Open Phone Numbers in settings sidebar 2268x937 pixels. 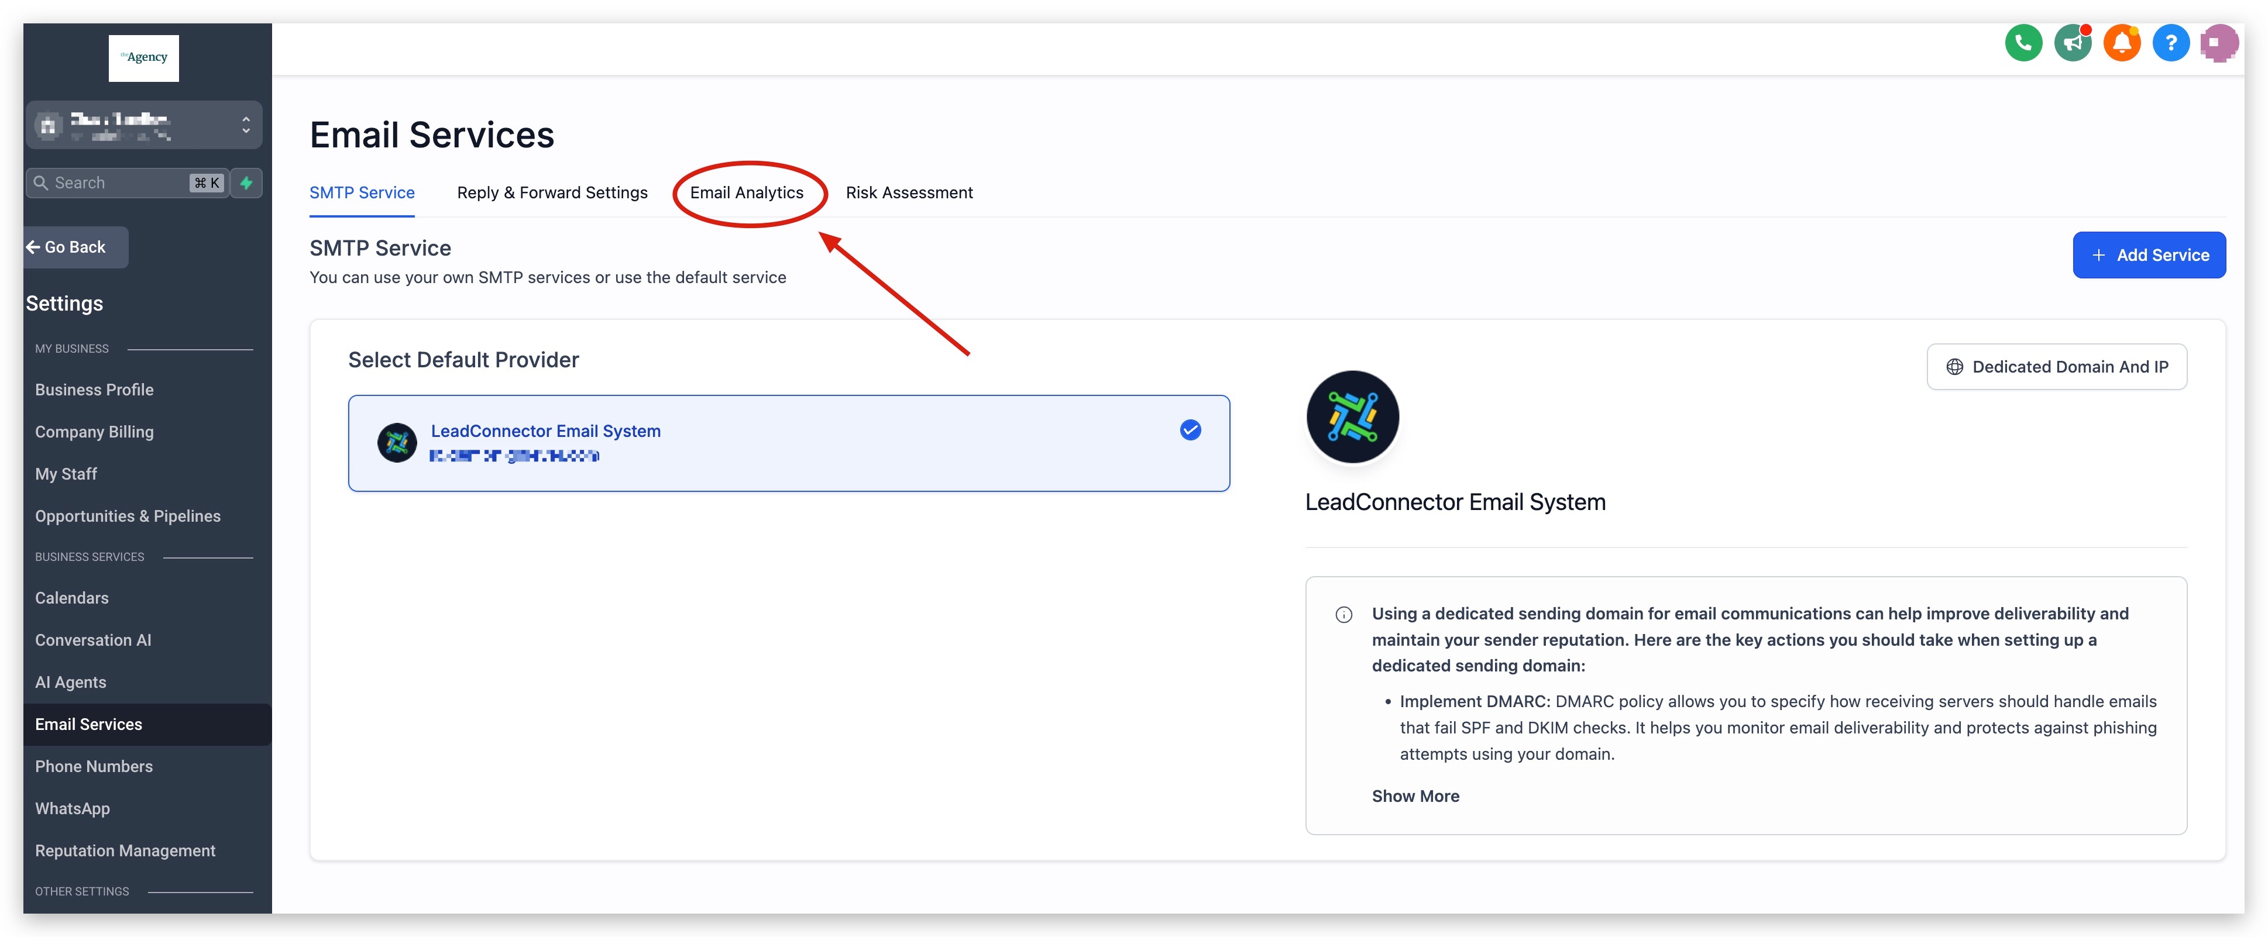pyautogui.click(x=94, y=766)
